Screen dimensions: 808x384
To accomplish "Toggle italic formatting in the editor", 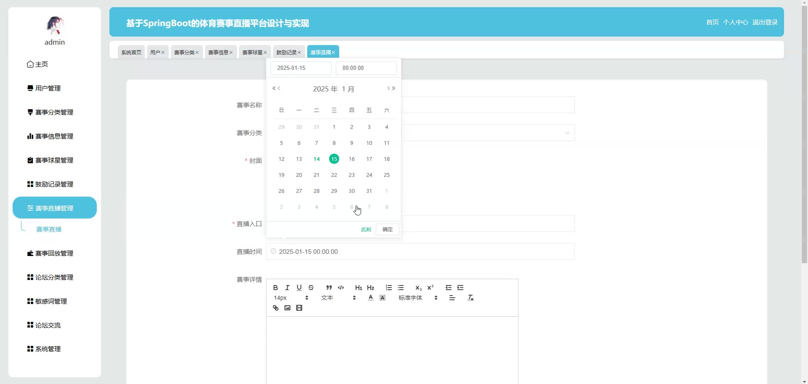I will (x=287, y=288).
